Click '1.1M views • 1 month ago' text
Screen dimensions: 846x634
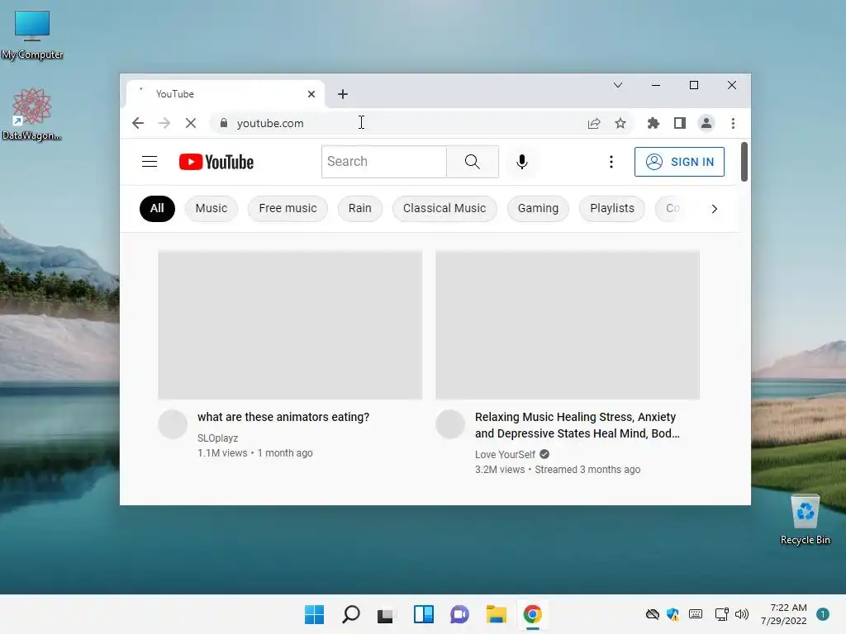coord(254,453)
